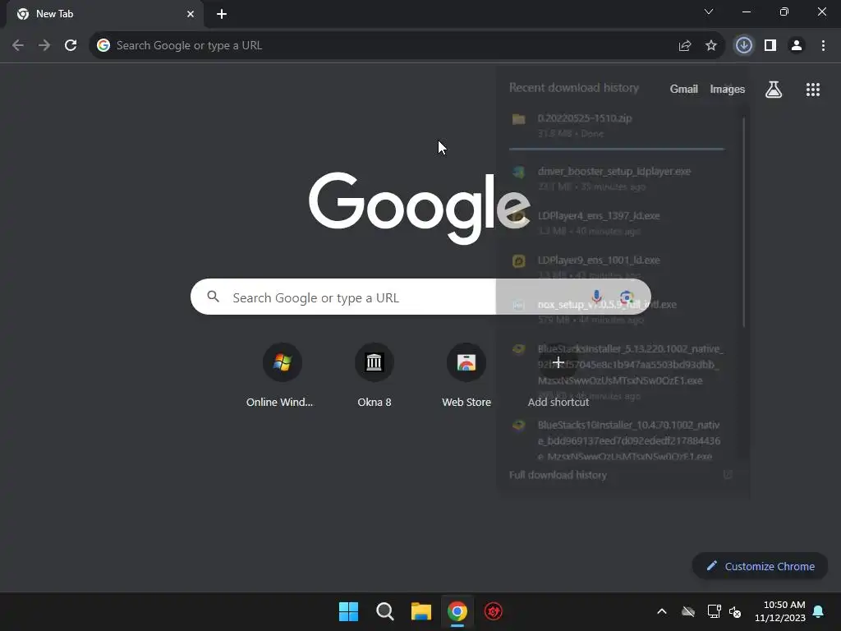Click the Images link
Image resolution: width=841 pixels, height=631 pixels.
point(728,89)
